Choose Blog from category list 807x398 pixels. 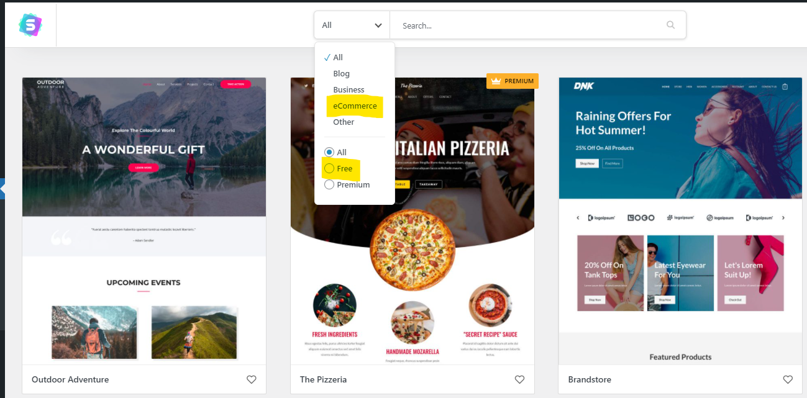(x=342, y=73)
